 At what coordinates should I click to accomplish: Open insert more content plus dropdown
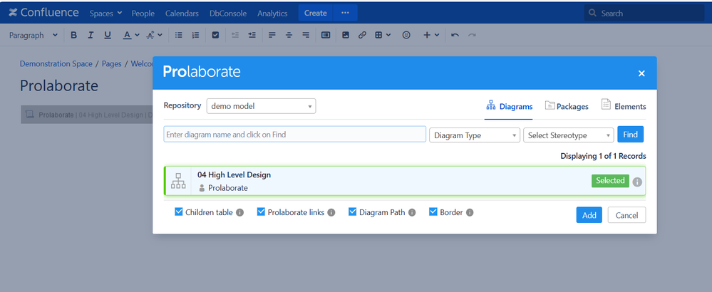point(431,35)
